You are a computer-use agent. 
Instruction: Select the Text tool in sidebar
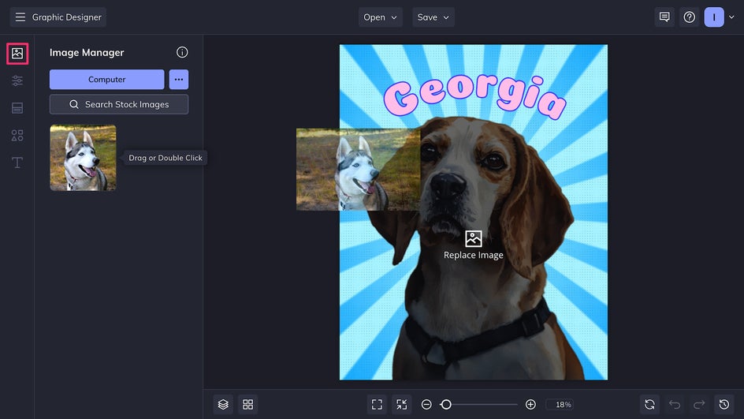pyautogui.click(x=17, y=163)
